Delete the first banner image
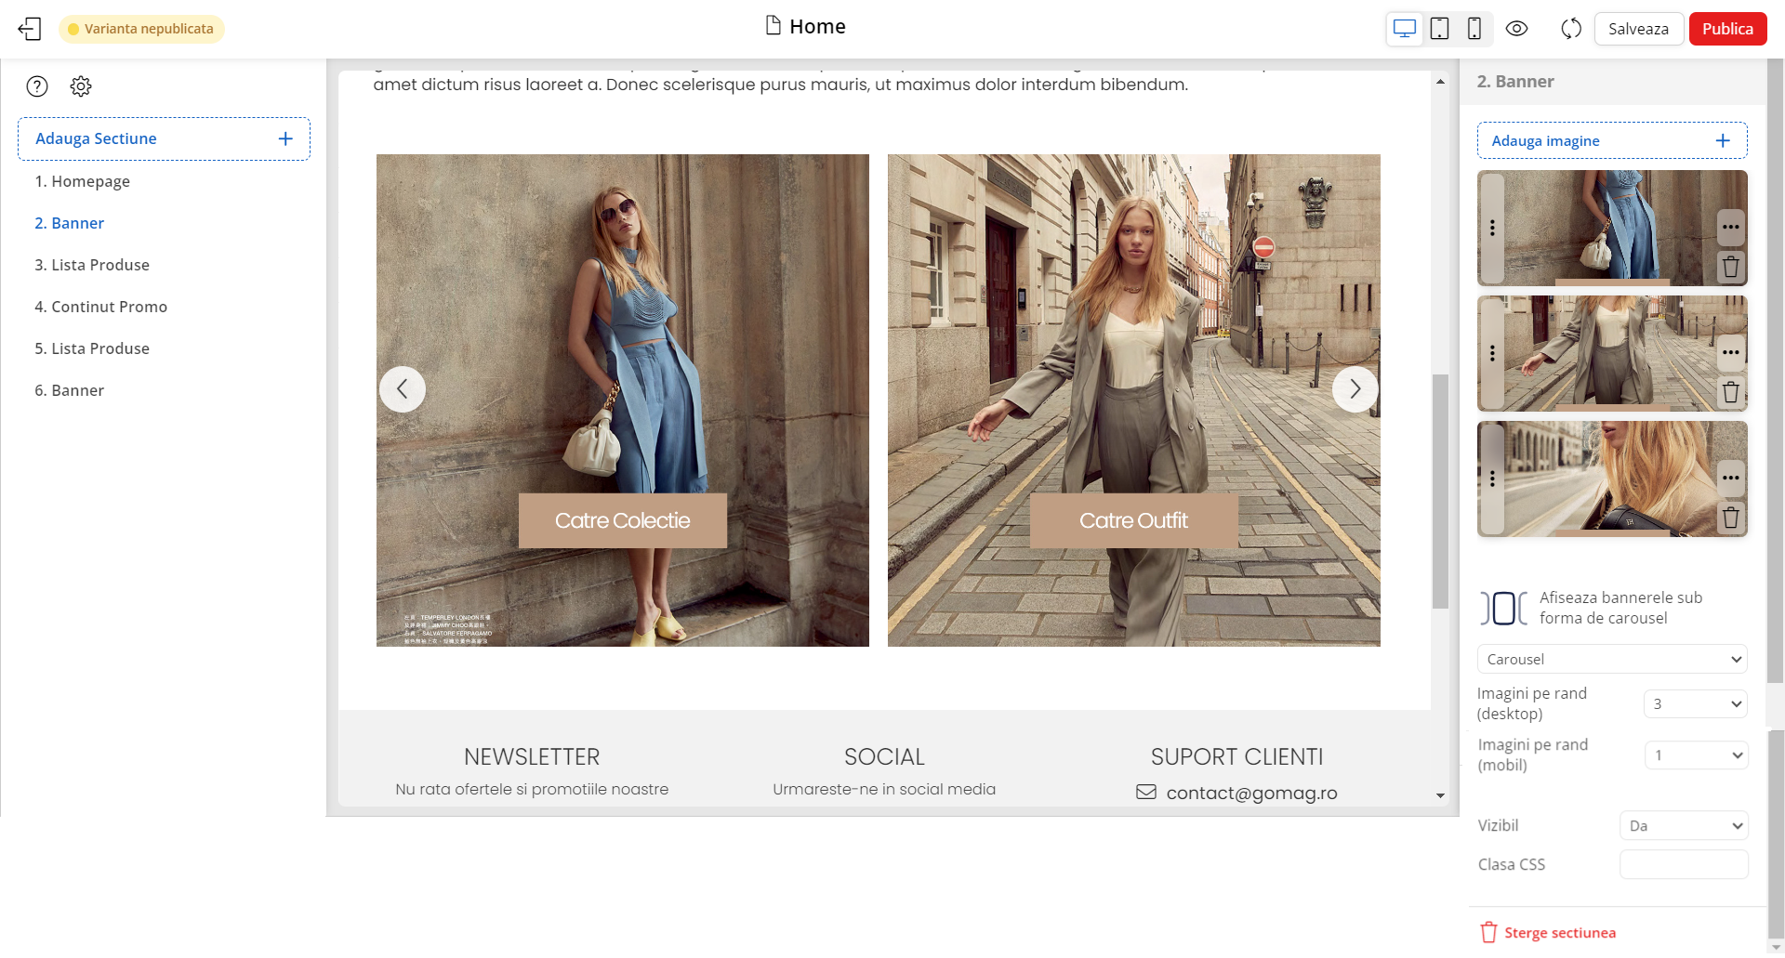This screenshot has width=1785, height=958. coord(1730,268)
